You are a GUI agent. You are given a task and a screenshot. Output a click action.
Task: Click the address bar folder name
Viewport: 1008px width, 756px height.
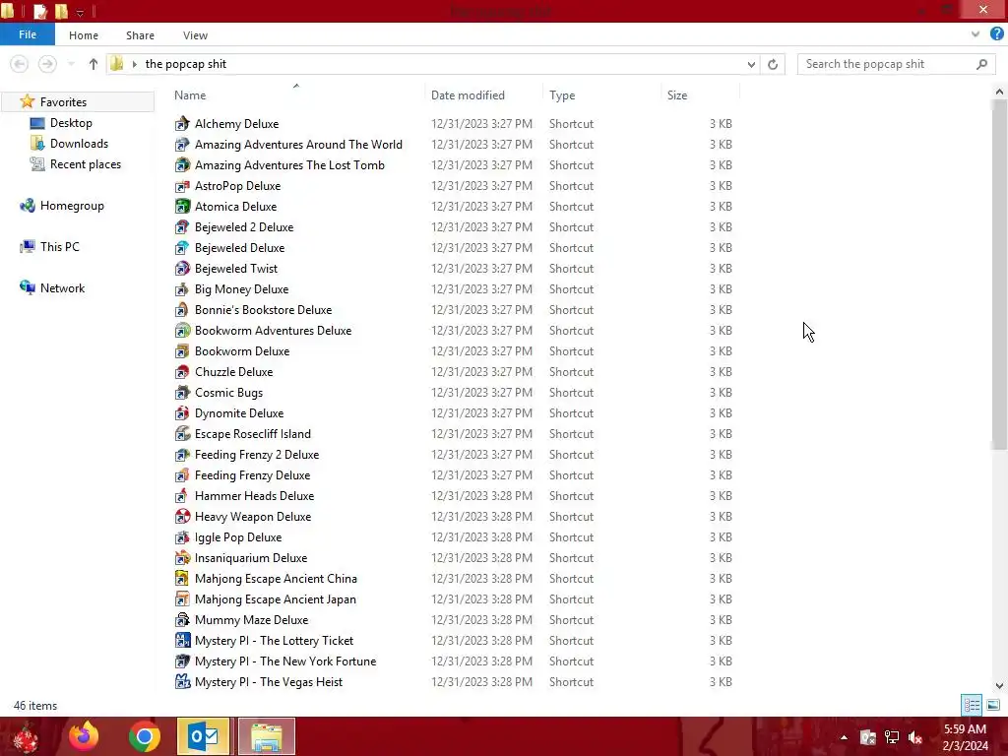tap(186, 64)
